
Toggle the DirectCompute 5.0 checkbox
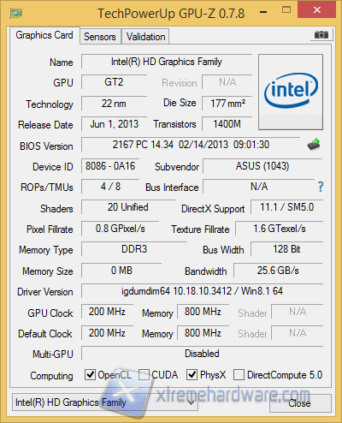click(x=239, y=374)
